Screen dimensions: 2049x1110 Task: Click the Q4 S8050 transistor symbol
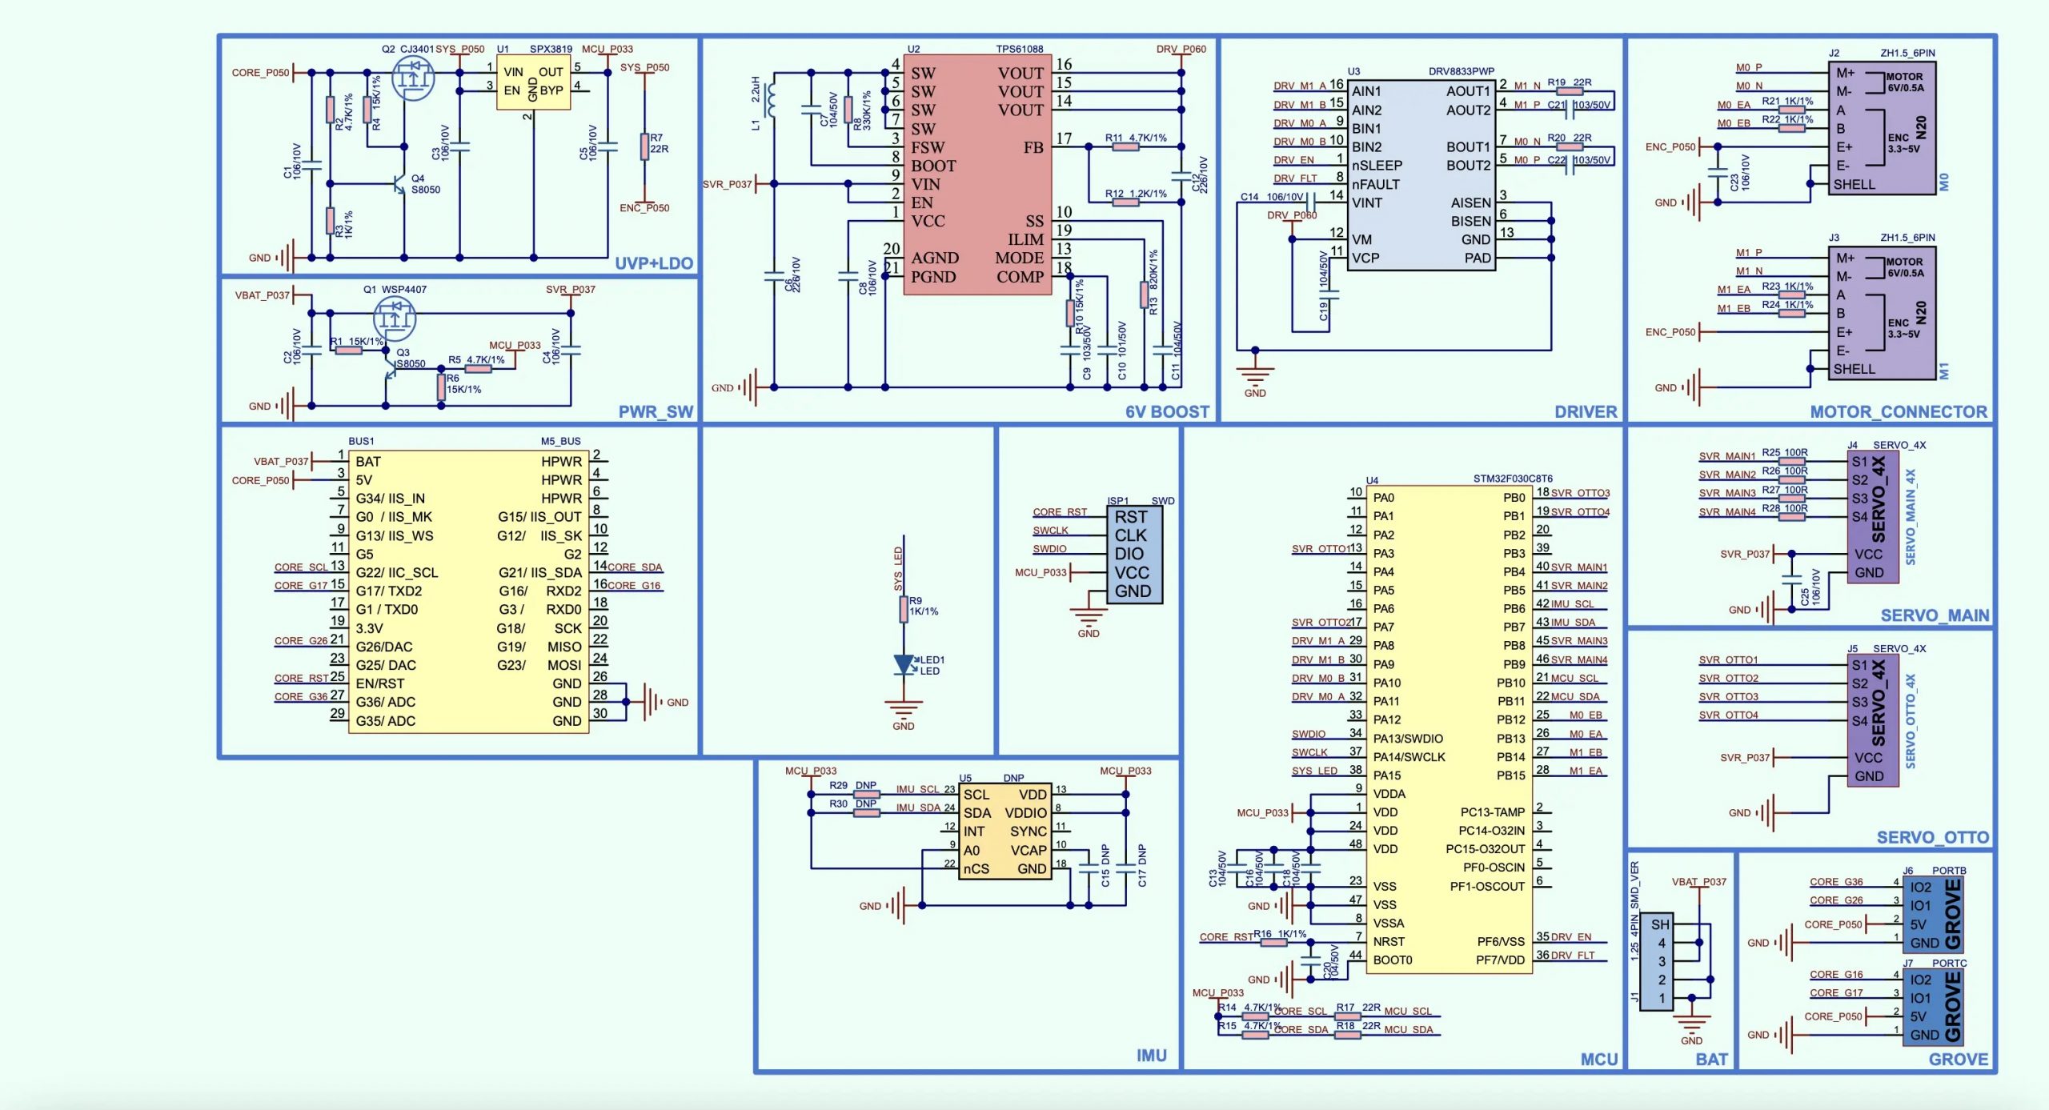(x=399, y=184)
